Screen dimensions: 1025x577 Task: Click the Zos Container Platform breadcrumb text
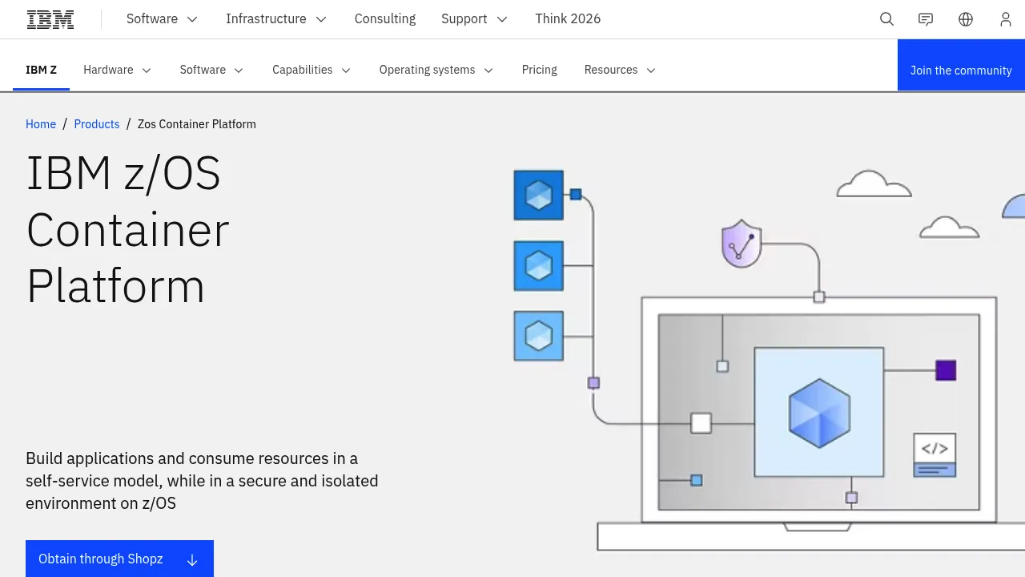(x=197, y=124)
